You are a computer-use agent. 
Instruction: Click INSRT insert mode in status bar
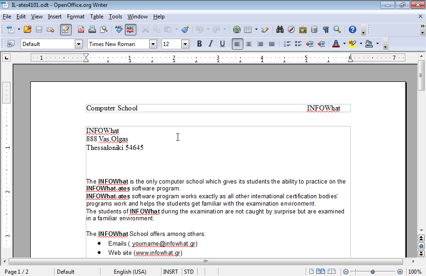(171, 272)
